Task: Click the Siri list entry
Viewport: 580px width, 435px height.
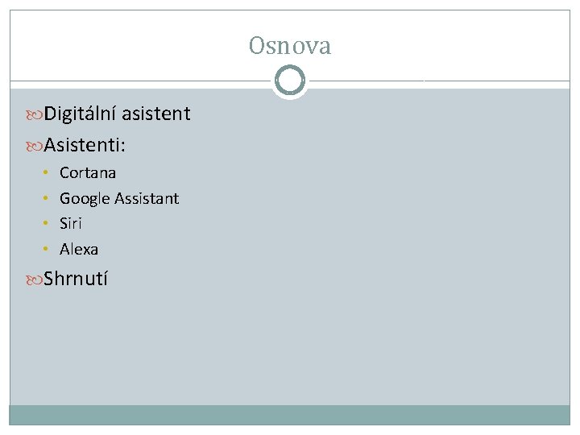Action: [x=71, y=223]
